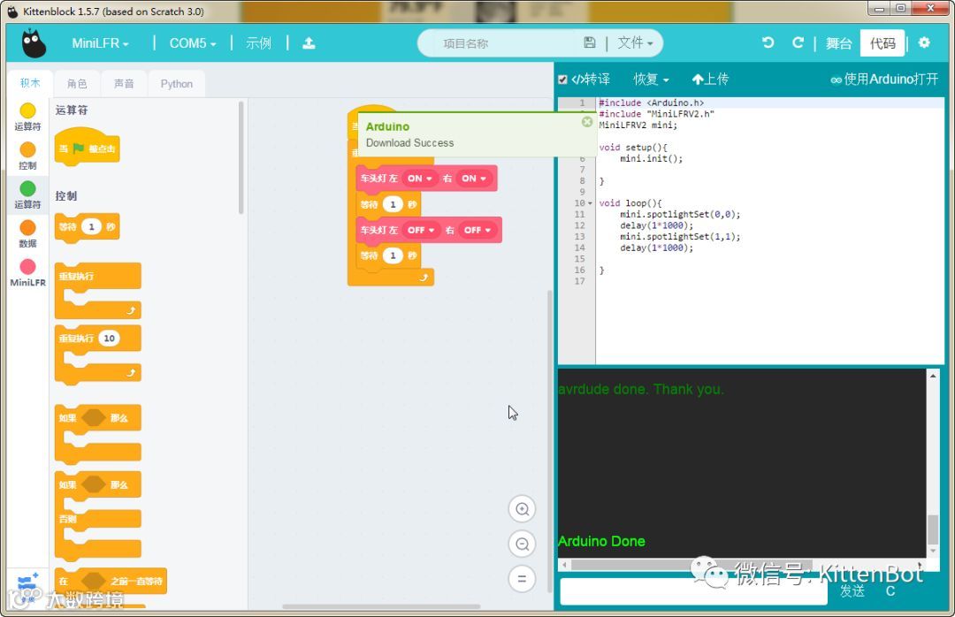Click 'avrdude done. Thank you.' console text
This screenshot has width=955, height=617.
pyautogui.click(x=641, y=389)
